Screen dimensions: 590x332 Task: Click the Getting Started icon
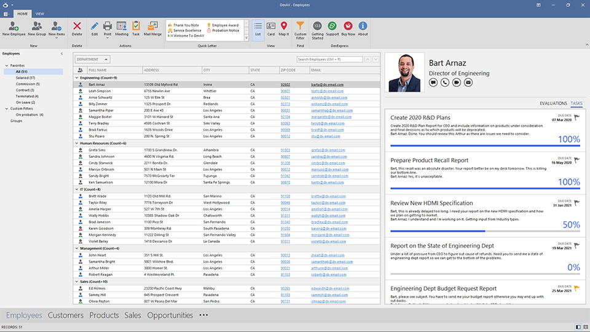click(317, 26)
